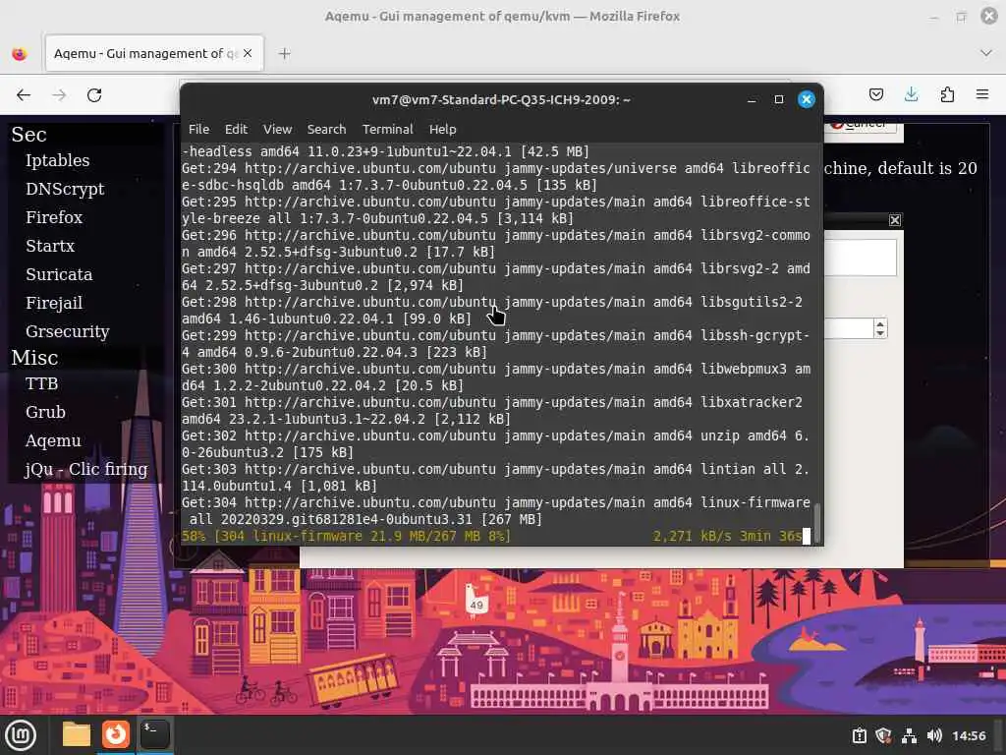Click the white input field in page image
Image resolution: width=1006 pixels, height=755 pixels.
(860, 258)
